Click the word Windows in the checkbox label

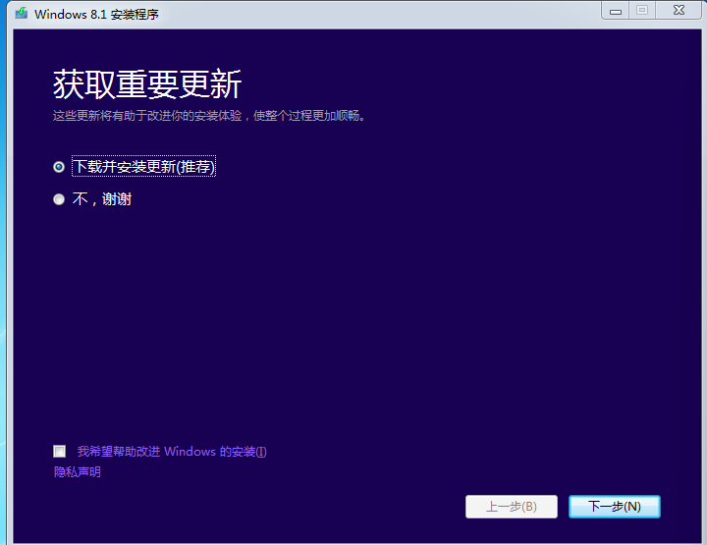point(190,452)
